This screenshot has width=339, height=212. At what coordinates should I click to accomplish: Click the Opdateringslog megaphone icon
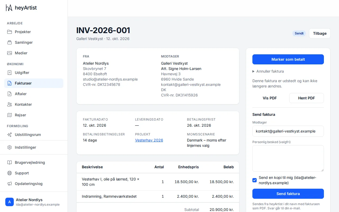coord(10,184)
